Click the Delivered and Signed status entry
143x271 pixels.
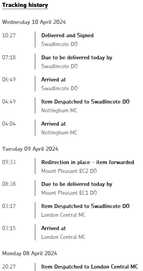[x=67, y=35]
